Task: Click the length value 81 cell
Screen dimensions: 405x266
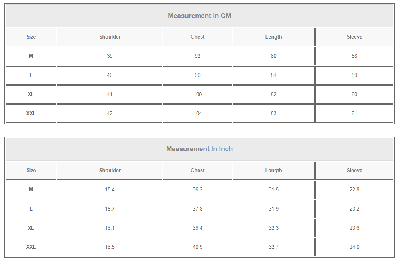Action: [x=273, y=75]
